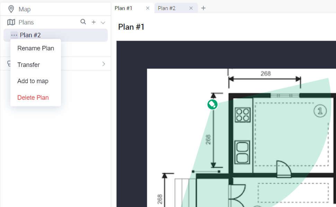Viewport: 336px width, 207px height.
Task: Expand the panel row behind the context menu
Action: click(x=103, y=64)
